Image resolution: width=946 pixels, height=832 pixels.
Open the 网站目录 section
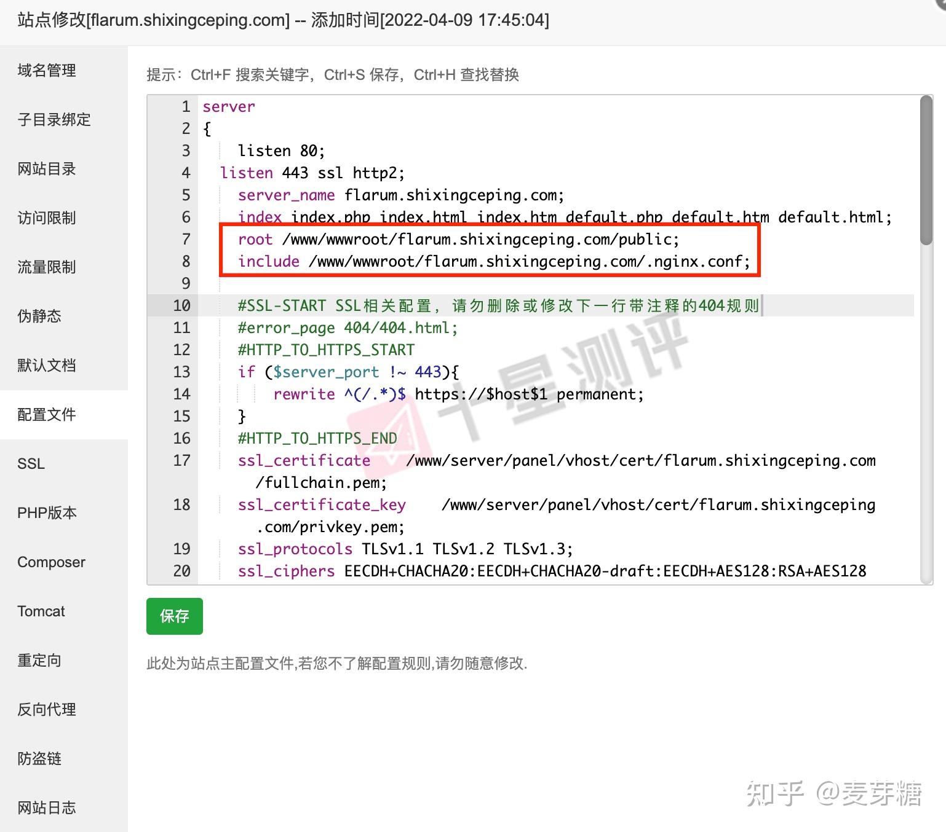(x=46, y=169)
